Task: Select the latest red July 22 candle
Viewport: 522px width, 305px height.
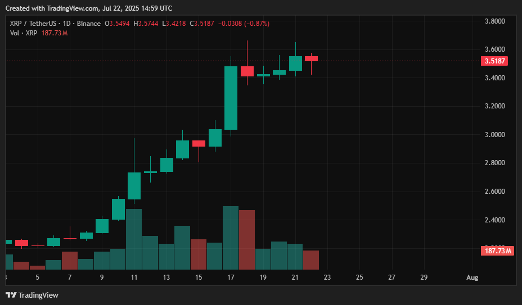Action: click(x=311, y=58)
